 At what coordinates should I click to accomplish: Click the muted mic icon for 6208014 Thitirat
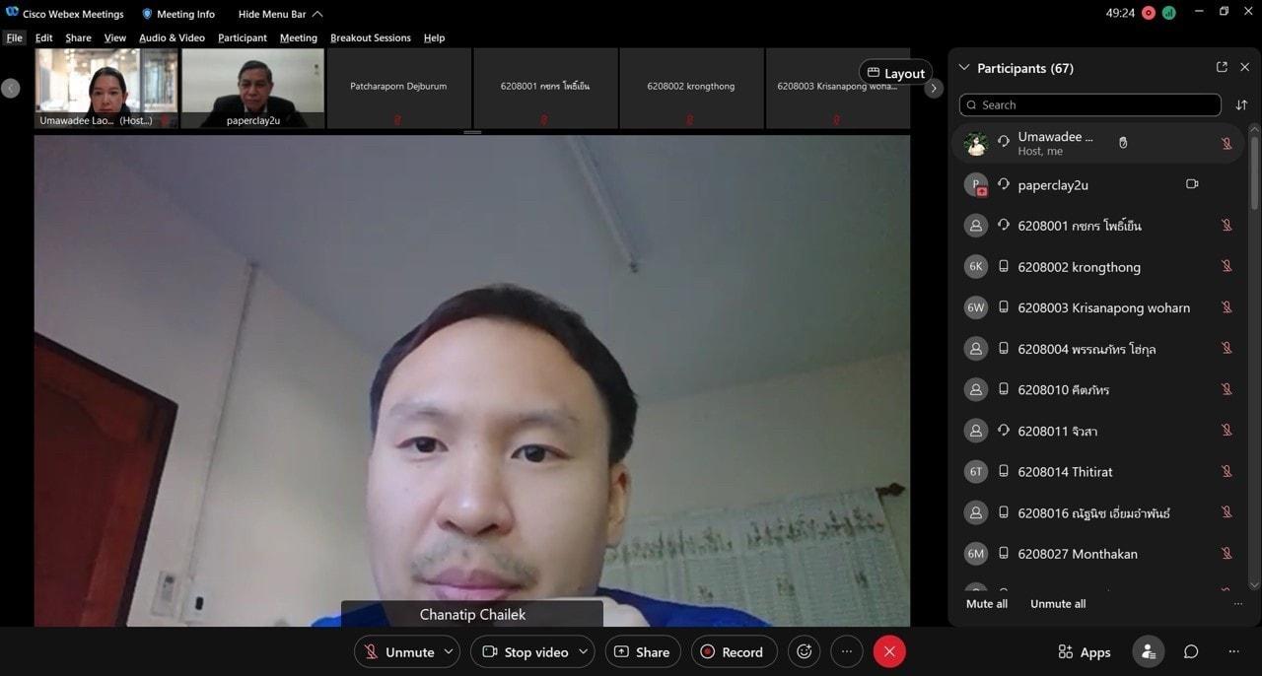1227,471
